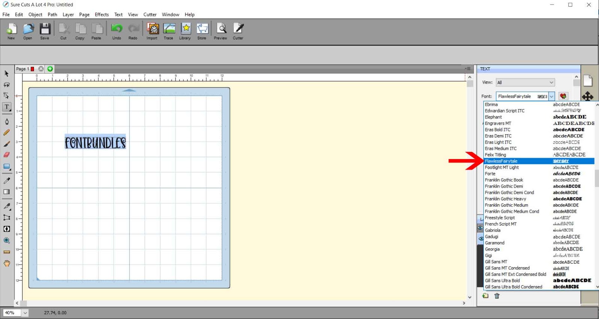599x319 pixels.
Task: Select the Pen nib drawing tool
Action: pyautogui.click(x=7, y=121)
